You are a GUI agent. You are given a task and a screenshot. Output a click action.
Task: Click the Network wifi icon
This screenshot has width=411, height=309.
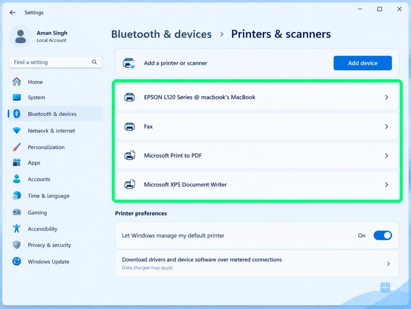pyautogui.click(x=17, y=131)
